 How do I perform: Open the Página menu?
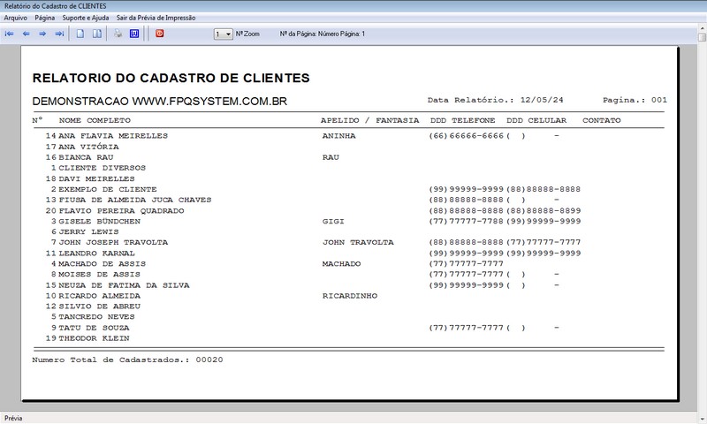pos(45,18)
